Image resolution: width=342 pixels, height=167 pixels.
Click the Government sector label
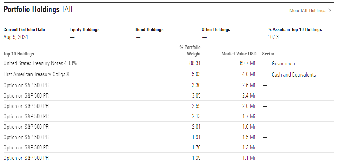[284, 64]
